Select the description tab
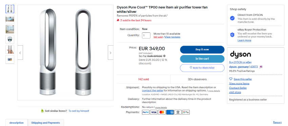 click(x=17, y=123)
